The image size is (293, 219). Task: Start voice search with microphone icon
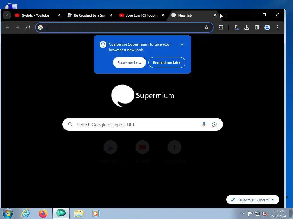[x=204, y=124]
